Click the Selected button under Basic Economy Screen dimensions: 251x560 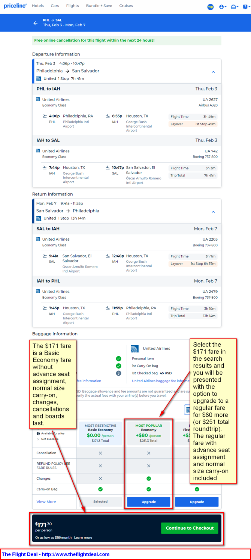(100, 502)
